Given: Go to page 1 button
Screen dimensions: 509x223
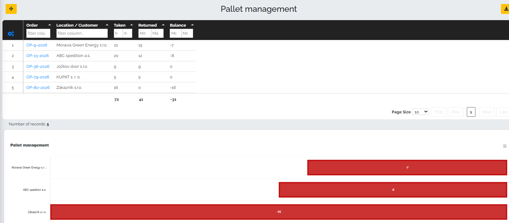Looking at the screenshot, I should click(471, 112).
